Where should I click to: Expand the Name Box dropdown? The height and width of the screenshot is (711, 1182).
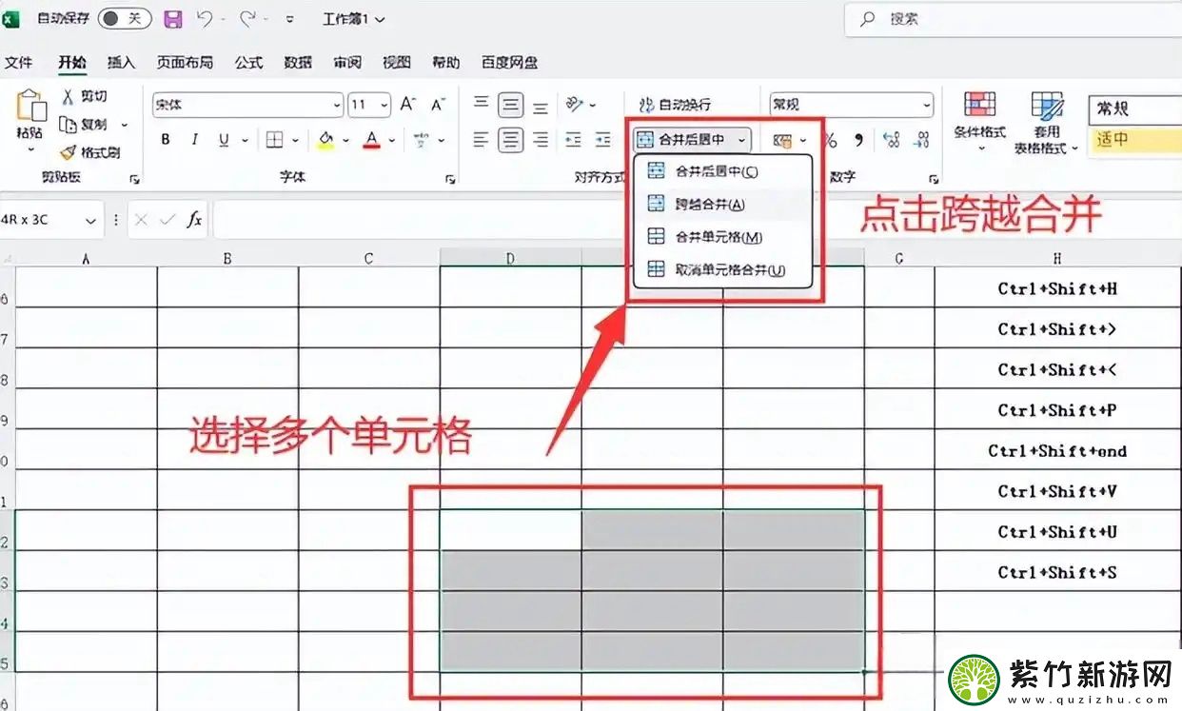[90, 220]
